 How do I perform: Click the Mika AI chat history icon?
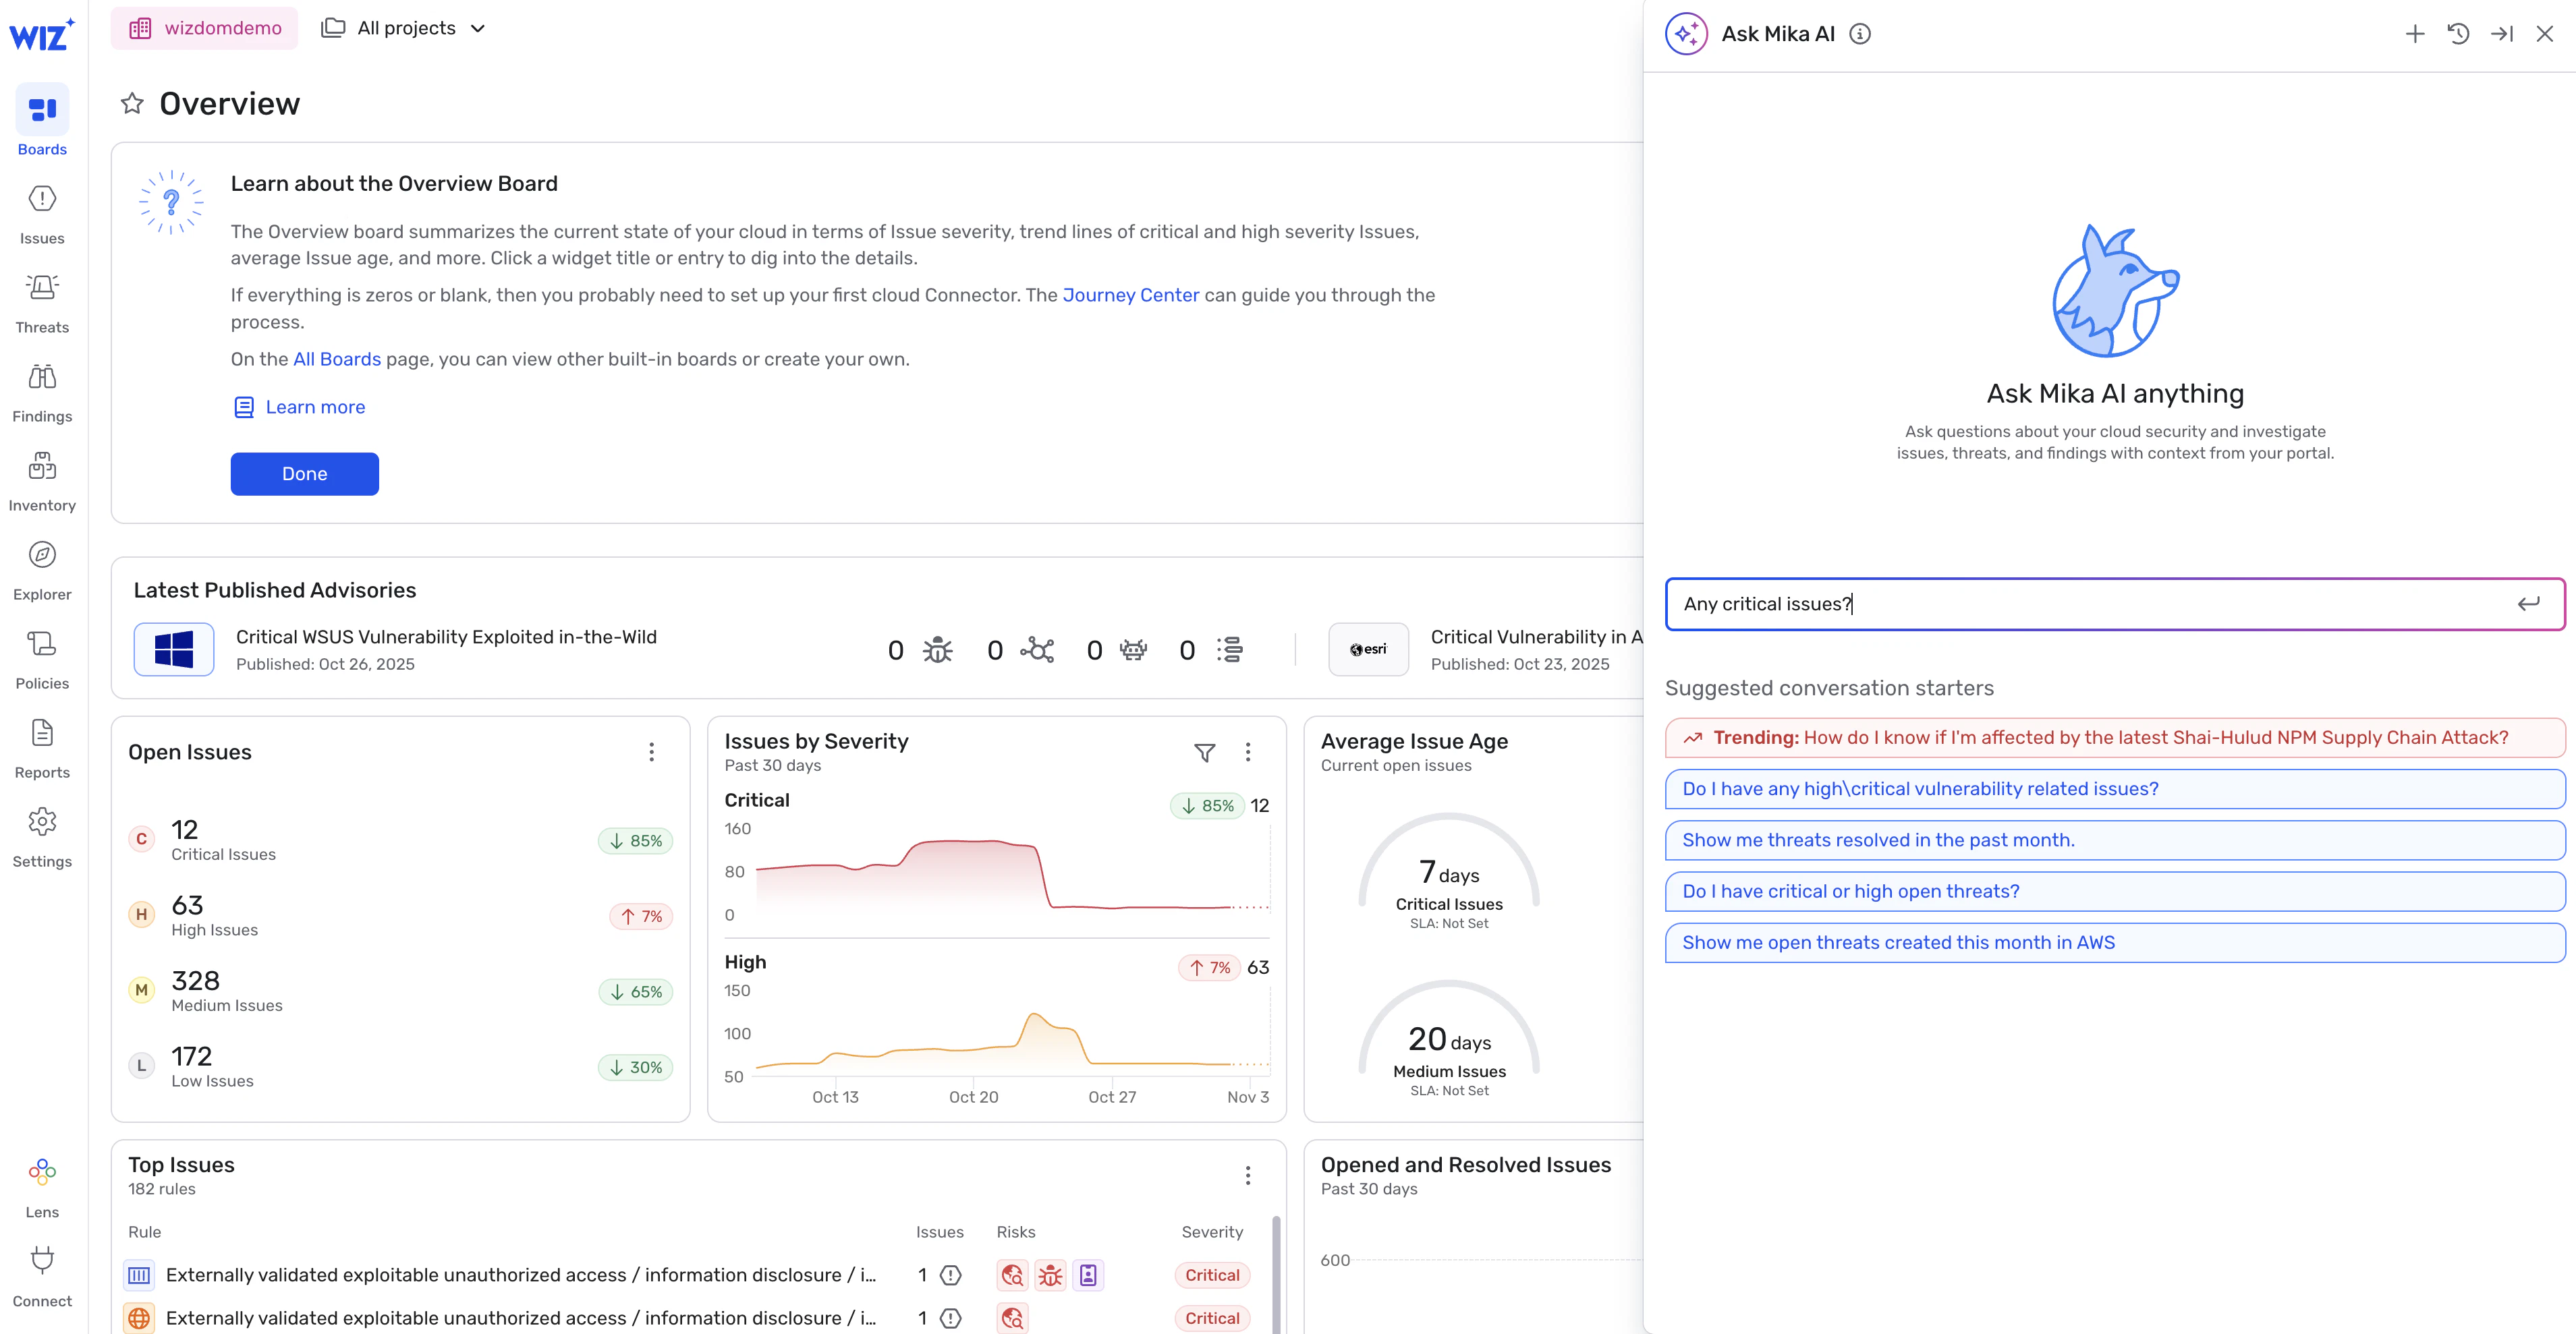click(x=2458, y=34)
